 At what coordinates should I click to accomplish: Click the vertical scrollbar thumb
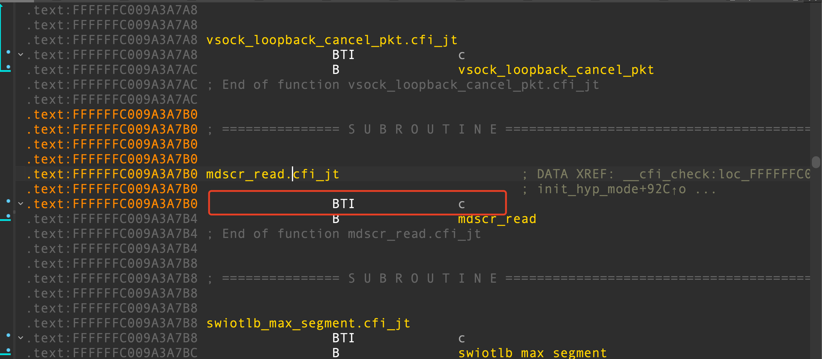(x=816, y=162)
